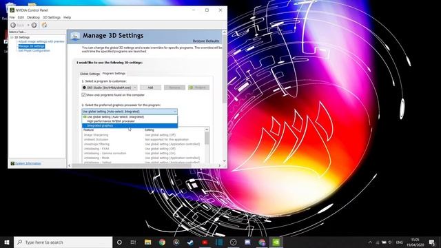This screenshot has width=441, height=248.
Task: Click the main panel scroll down arrow
Action: point(224,161)
